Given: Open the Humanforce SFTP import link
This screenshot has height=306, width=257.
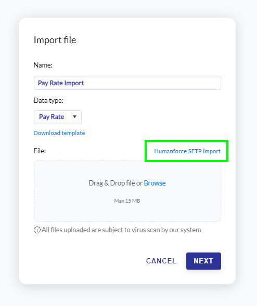Looking at the screenshot, I should click(x=187, y=151).
